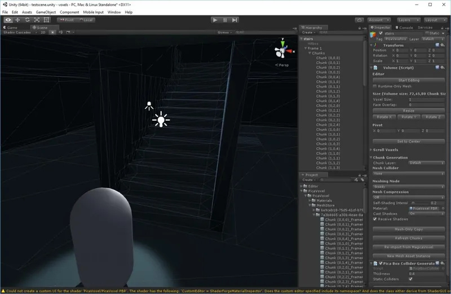Open Transform component help icon

tap(437, 45)
